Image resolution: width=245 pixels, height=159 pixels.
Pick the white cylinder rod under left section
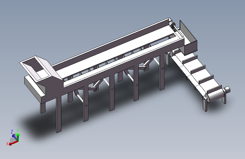(80, 98)
